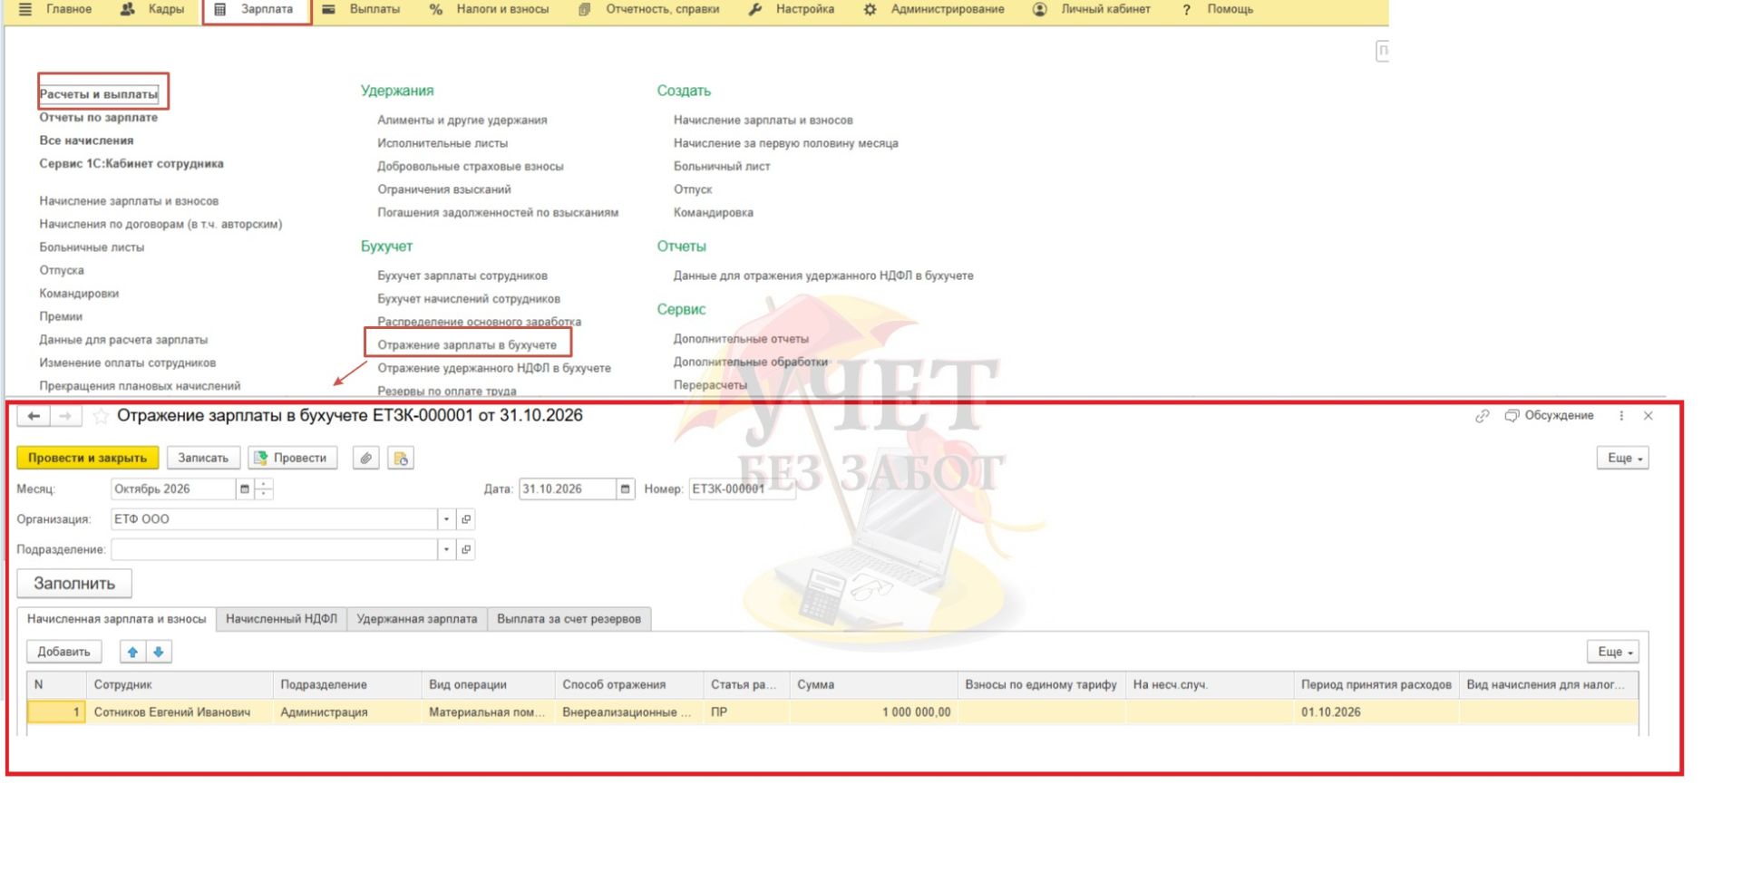The width and height of the screenshot is (1741, 890).
Task: Open calendar picker for Дата field
Action: [625, 489]
